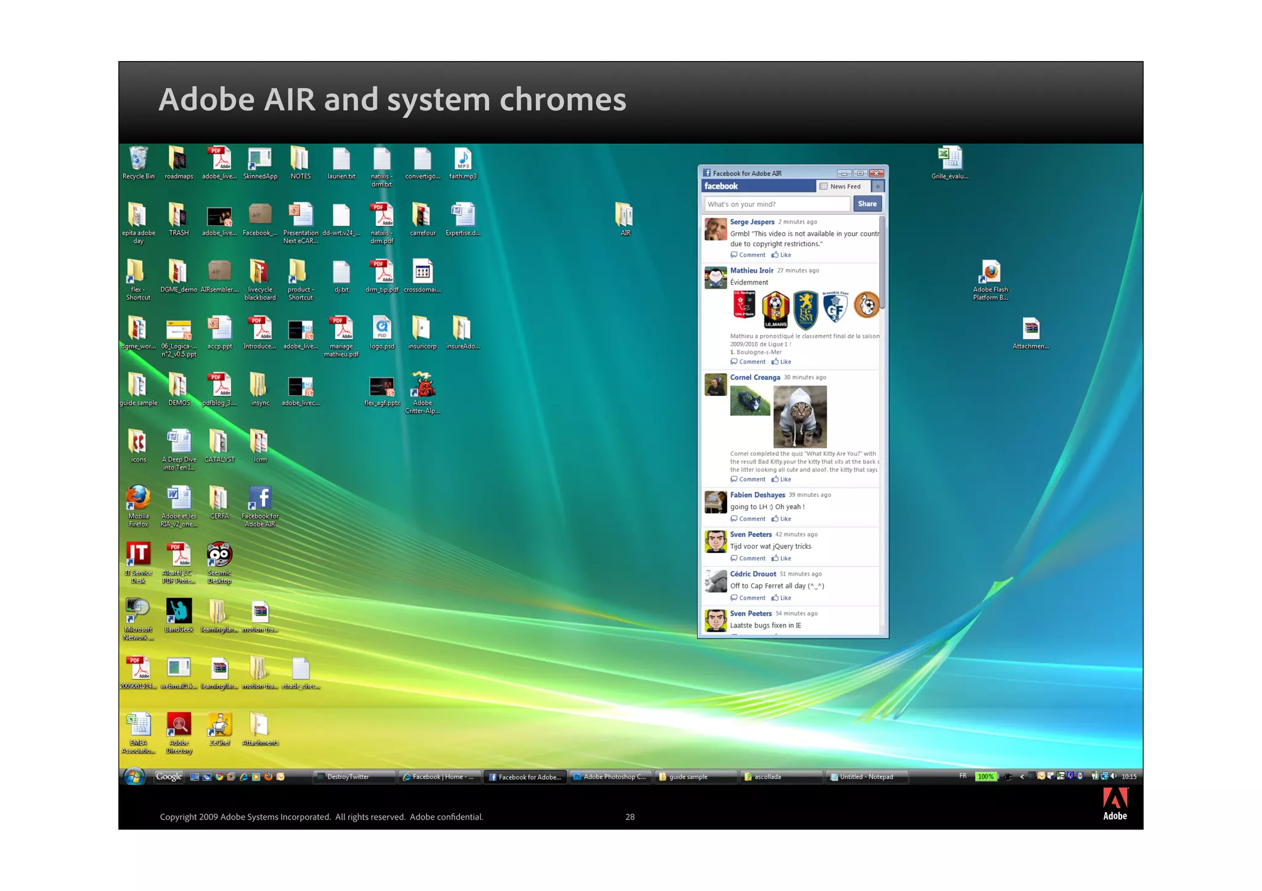Open the Mozilla Firefox desktop shortcut
Viewport: 1262px width, 891px height.
(x=138, y=506)
